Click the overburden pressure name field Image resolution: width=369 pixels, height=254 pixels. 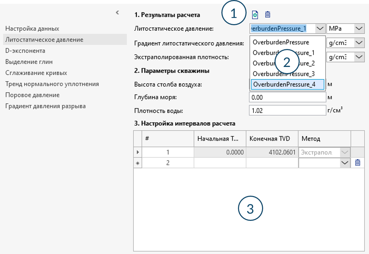[x=282, y=29]
